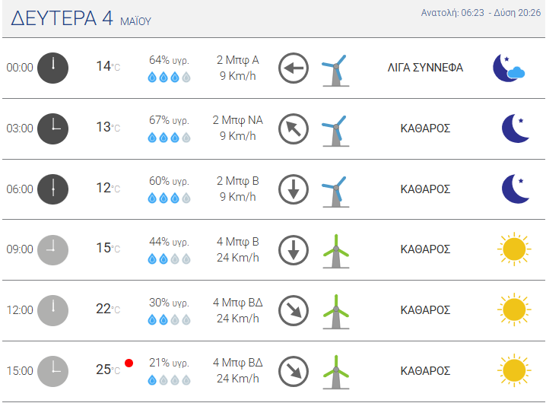546x403 pixels.
Task: Click the 15:00 northwest wind direction arrow
Action: pyautogui.click(x=293, y=371)
